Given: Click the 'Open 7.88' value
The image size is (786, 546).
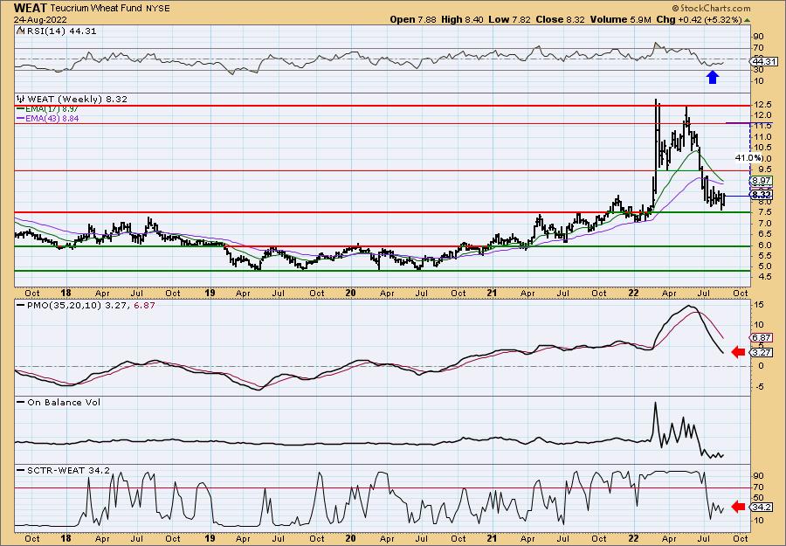Looking at the screenshot, I should pos(414,19).
